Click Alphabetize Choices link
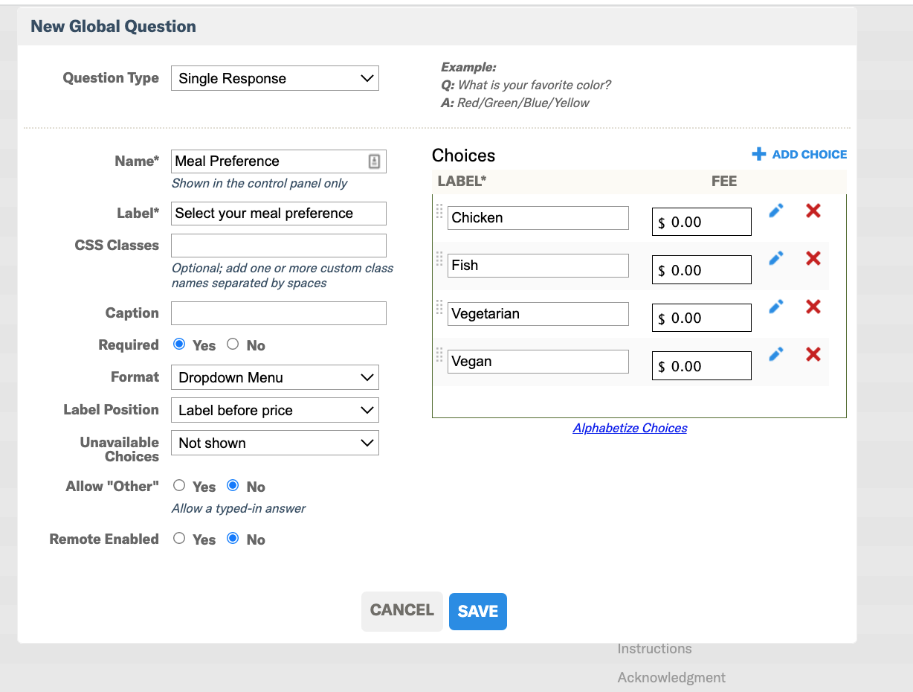 click(x=630, y=428)
